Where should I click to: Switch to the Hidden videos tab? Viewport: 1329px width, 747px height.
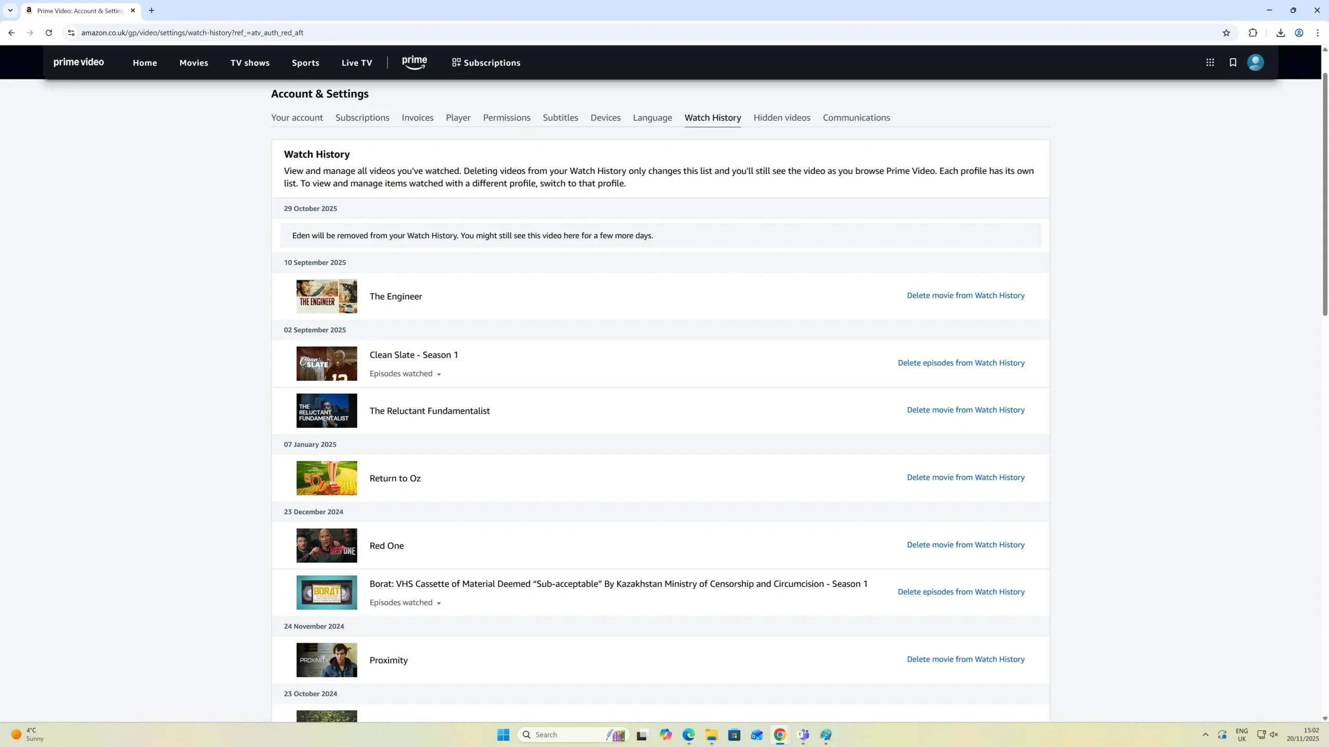(x=781, y=118)
